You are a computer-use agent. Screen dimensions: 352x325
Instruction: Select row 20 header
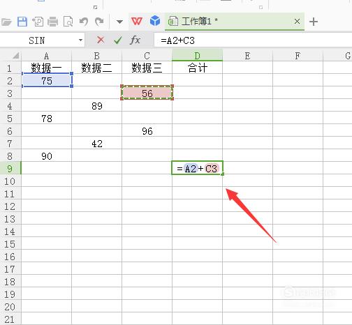(x=10, y=306)
